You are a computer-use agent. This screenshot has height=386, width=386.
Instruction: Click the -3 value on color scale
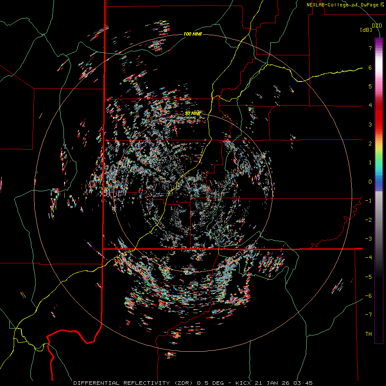pos(368,239)
